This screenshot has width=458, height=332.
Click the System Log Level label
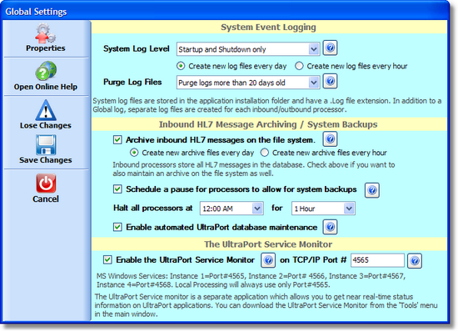tap(136, 49)
